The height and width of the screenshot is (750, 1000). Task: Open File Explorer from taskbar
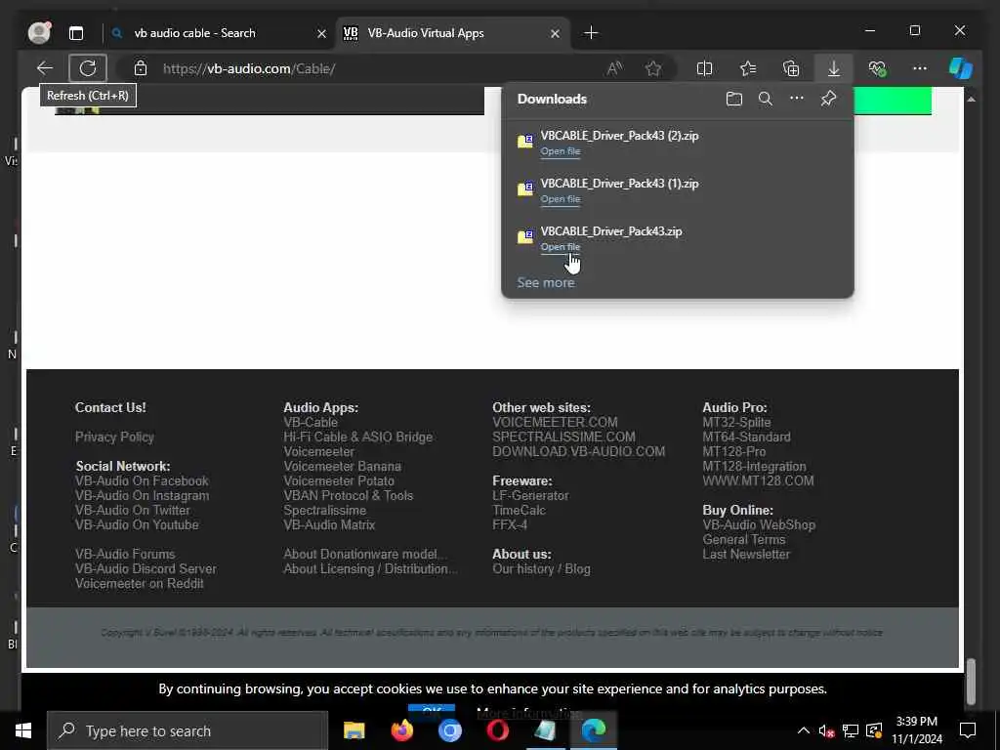[x=354, y=730]
